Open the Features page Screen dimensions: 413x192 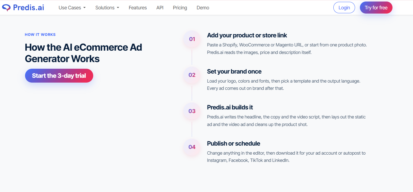138,8
